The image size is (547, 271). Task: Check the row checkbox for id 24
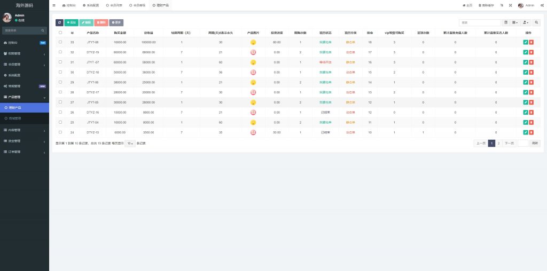coord(60,132)
